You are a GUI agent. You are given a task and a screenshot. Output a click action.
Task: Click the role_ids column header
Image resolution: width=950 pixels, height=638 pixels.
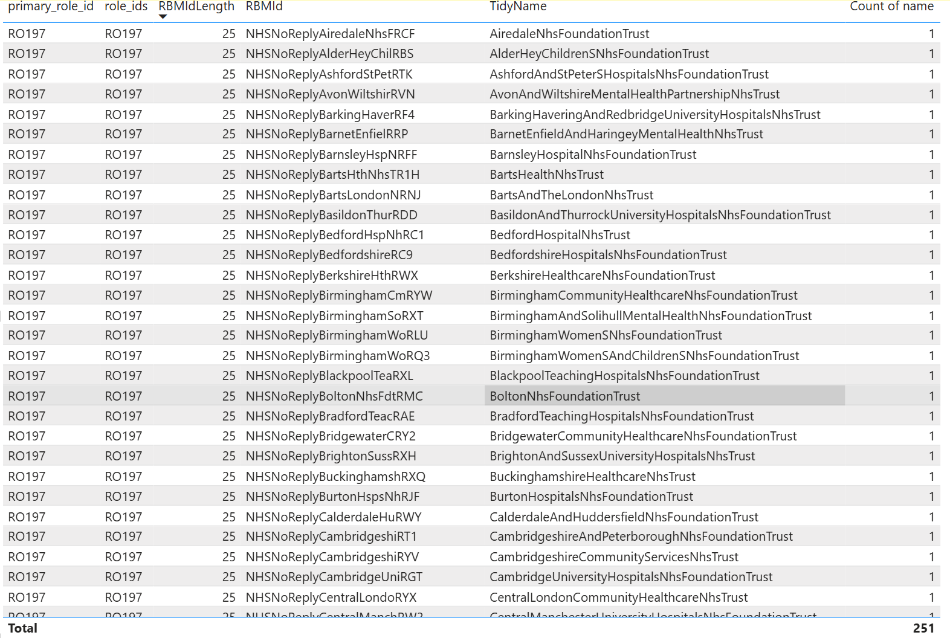[126, 6]
